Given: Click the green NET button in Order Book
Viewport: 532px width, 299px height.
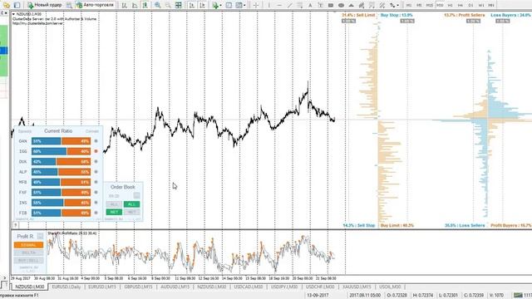Looking at the screenshot, I should pos(114,213).
